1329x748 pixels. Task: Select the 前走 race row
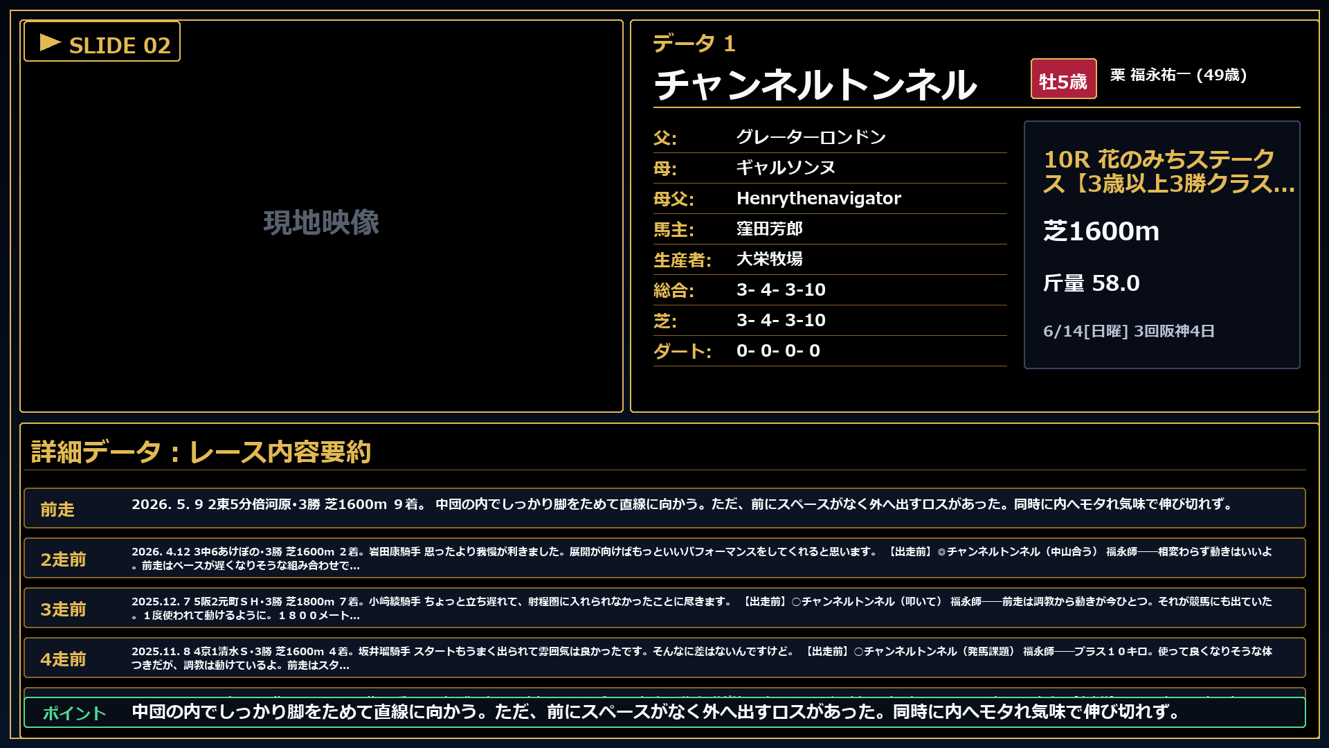[x=664, y=508]
